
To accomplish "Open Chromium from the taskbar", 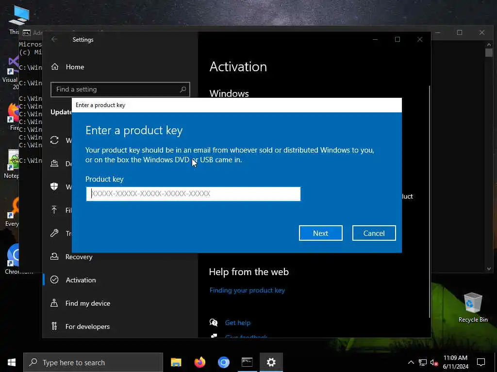I will click(223, 362).
